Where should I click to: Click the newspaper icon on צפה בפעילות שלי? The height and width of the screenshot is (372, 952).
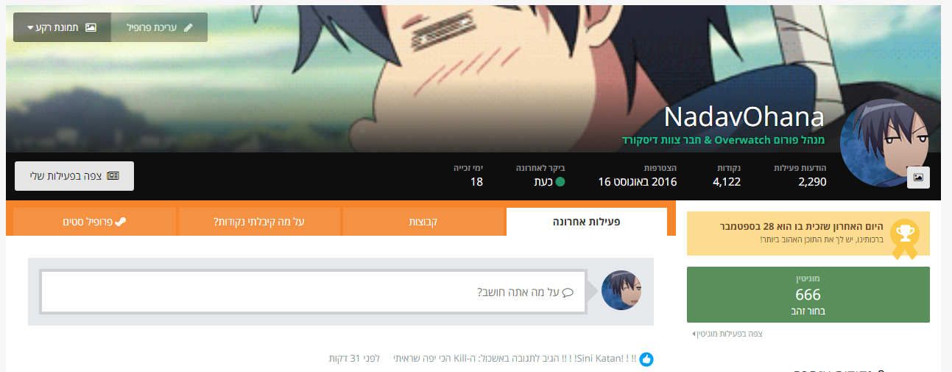click(113, 176)
